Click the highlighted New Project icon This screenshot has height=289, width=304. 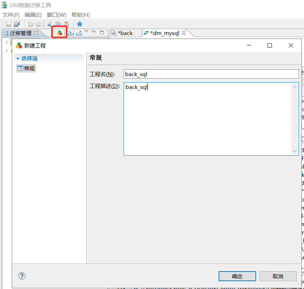(59, 32)
